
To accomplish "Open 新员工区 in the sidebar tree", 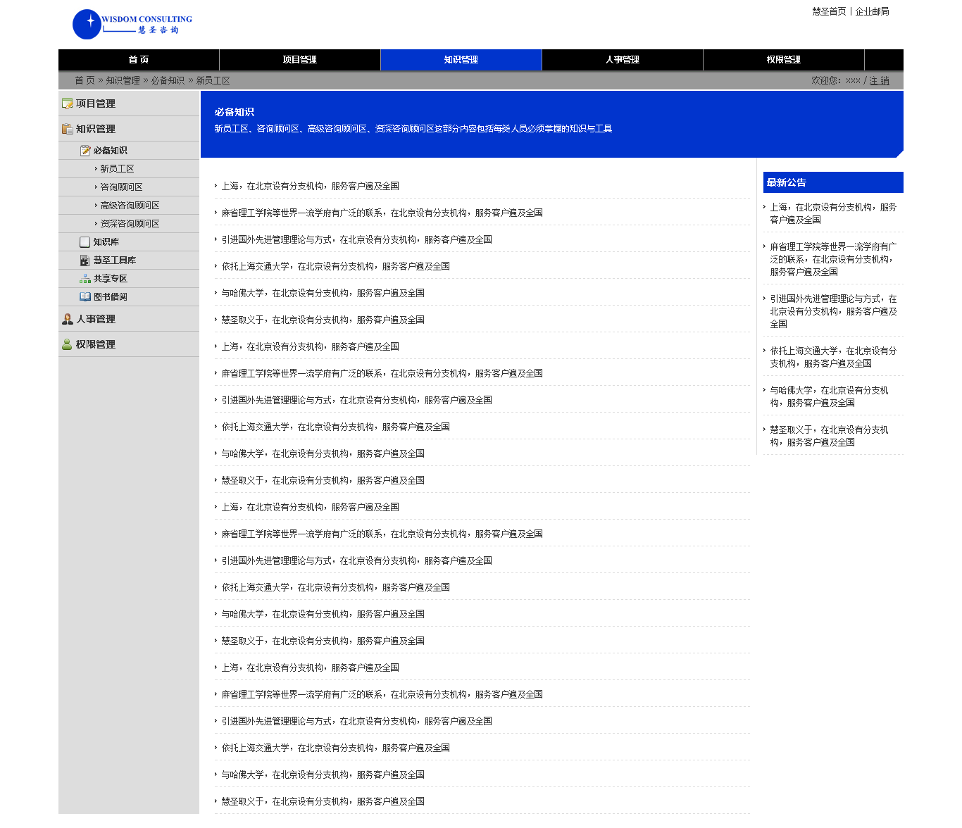I will pos(117,169).
